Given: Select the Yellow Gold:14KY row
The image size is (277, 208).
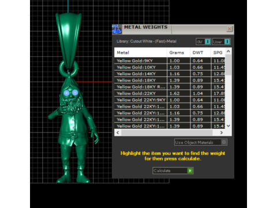Looking at the screenshot, I should point(170,74).
